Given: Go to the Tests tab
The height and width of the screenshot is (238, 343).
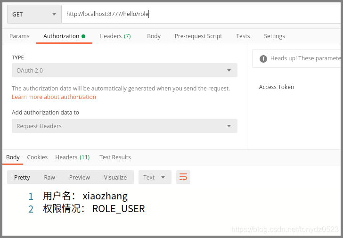Looking at the screenshot, I should (243, 36).
